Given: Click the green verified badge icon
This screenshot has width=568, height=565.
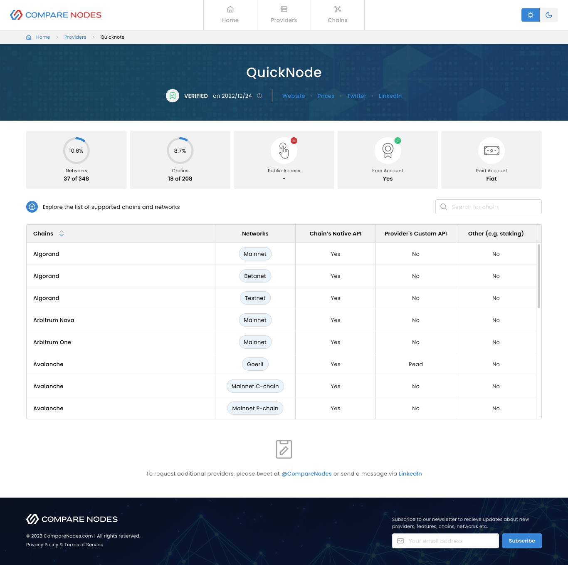Looking at the screenshot, I should click(x=173, y=96).
